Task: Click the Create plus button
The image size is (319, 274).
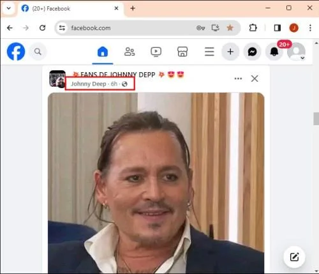Action: 230,52
